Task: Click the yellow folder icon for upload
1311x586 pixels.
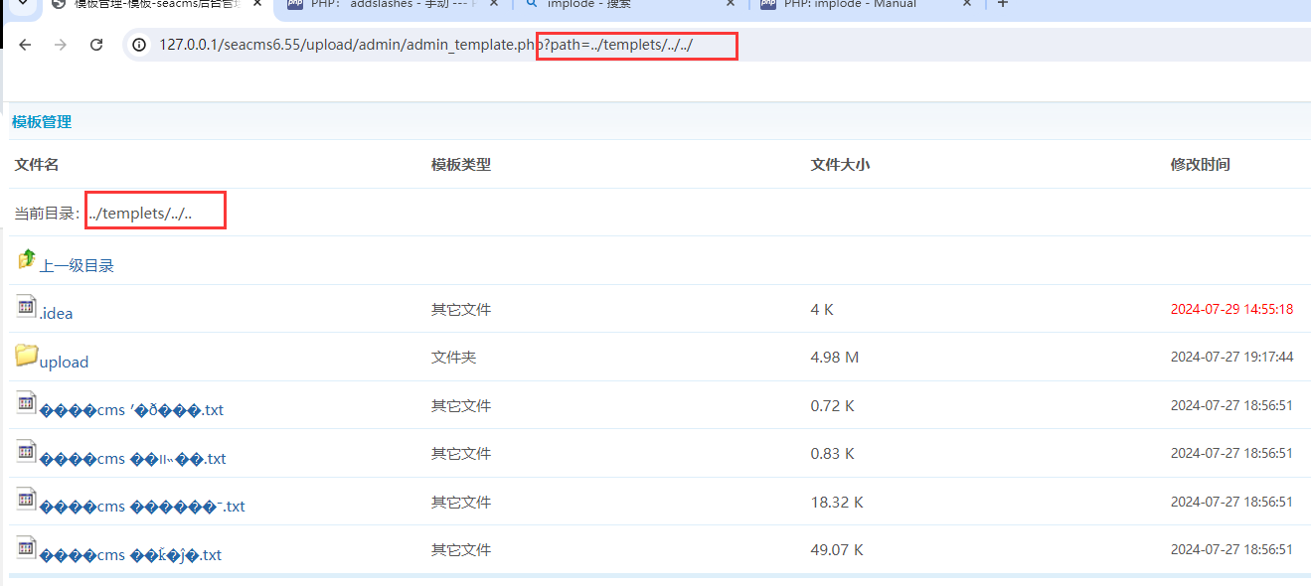Action: point(27,355)
